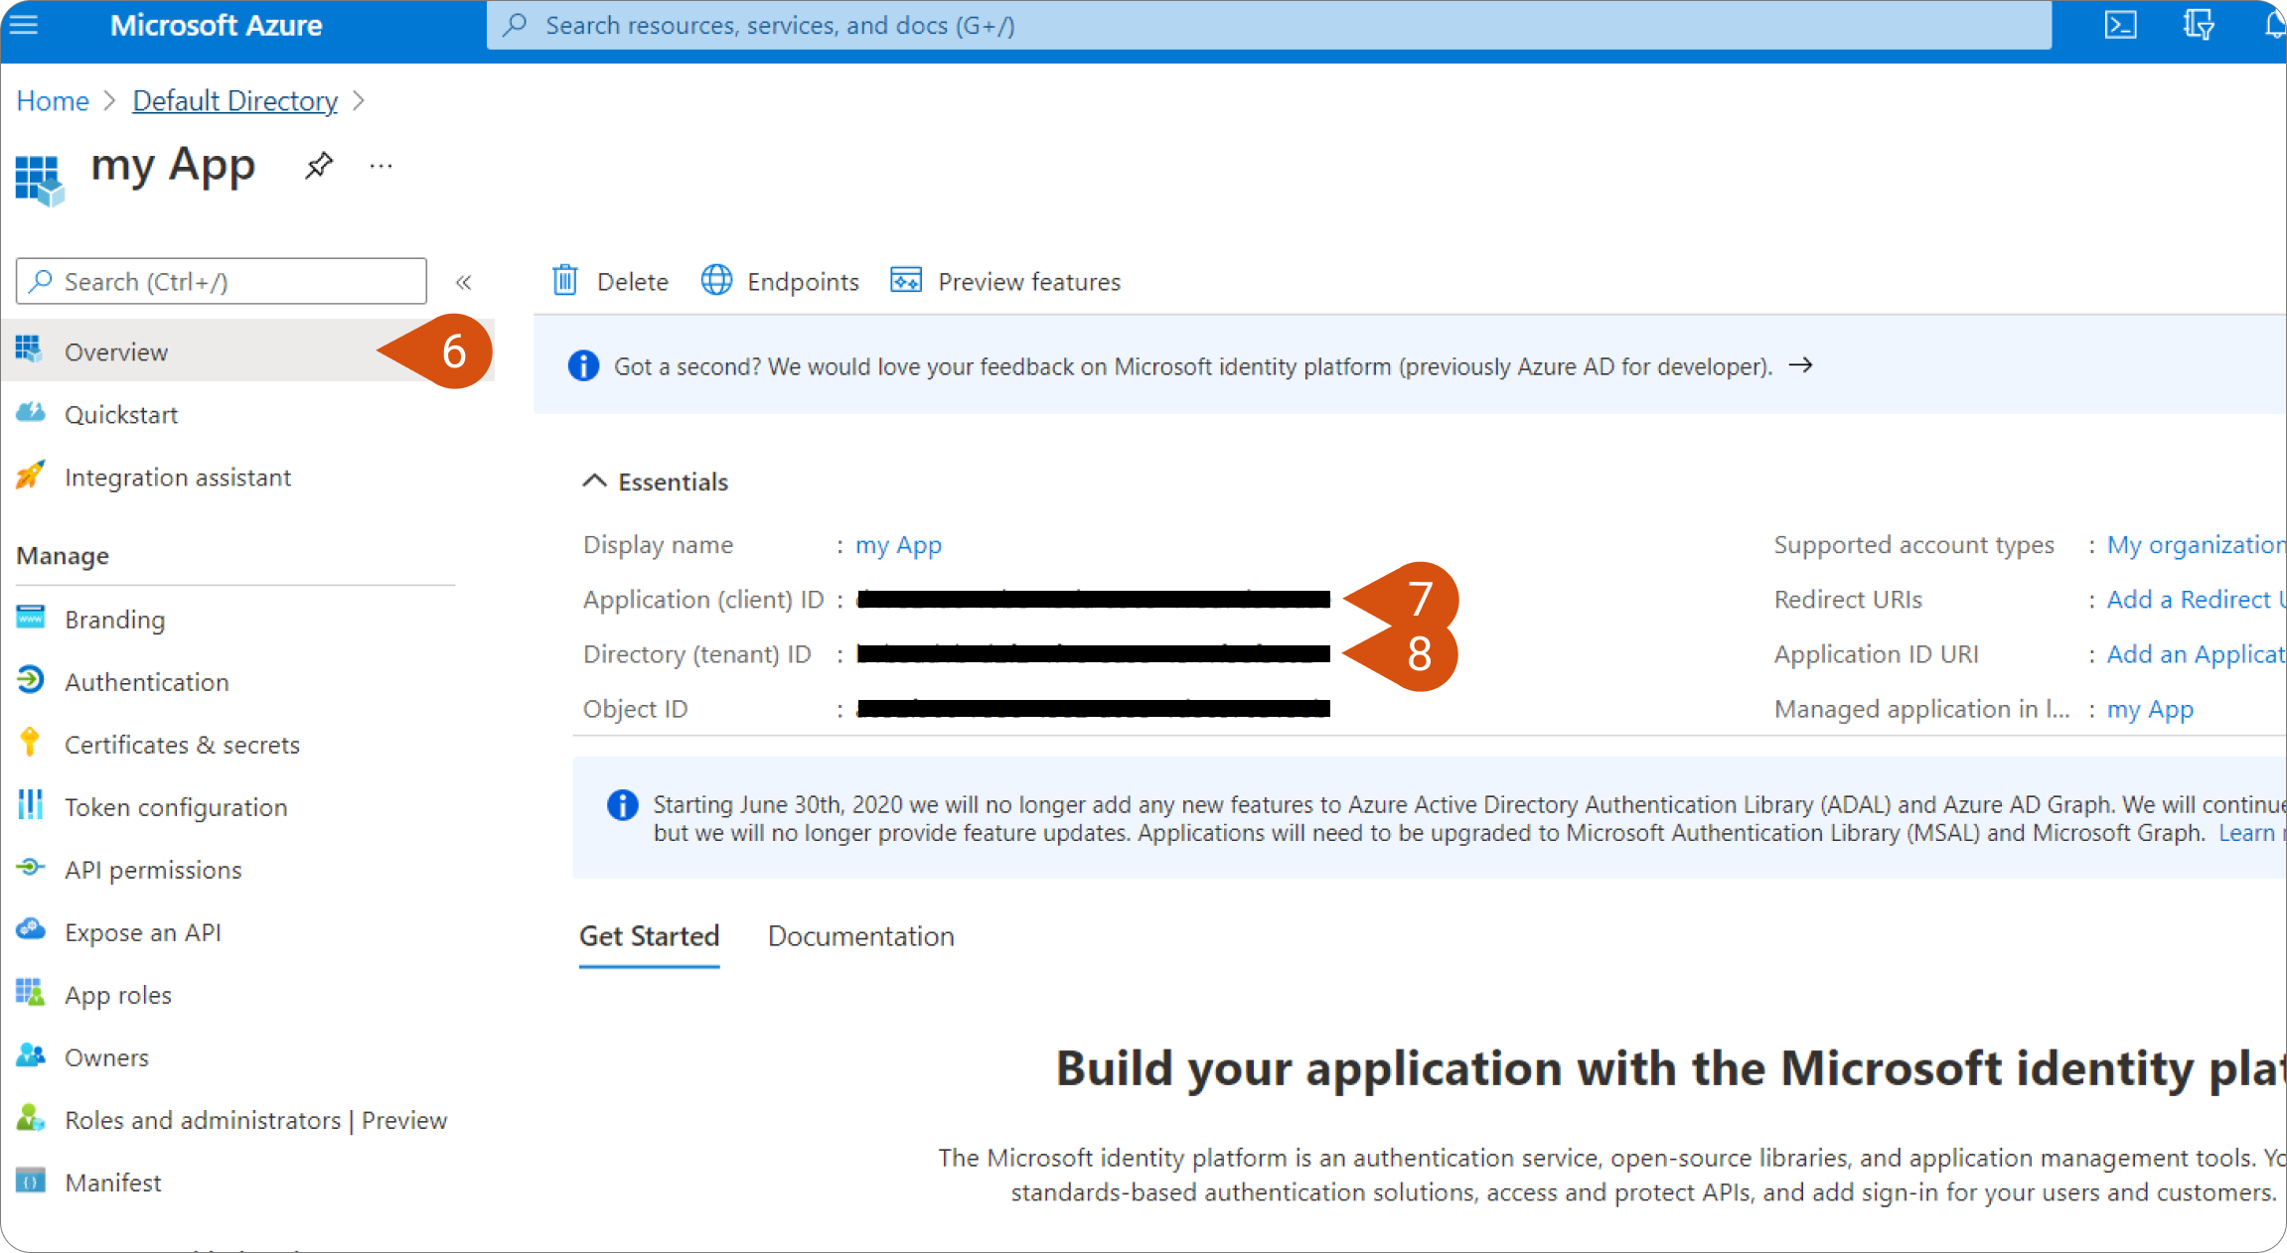Click the Roles and administrators icon

click(x=31, y=1118)
